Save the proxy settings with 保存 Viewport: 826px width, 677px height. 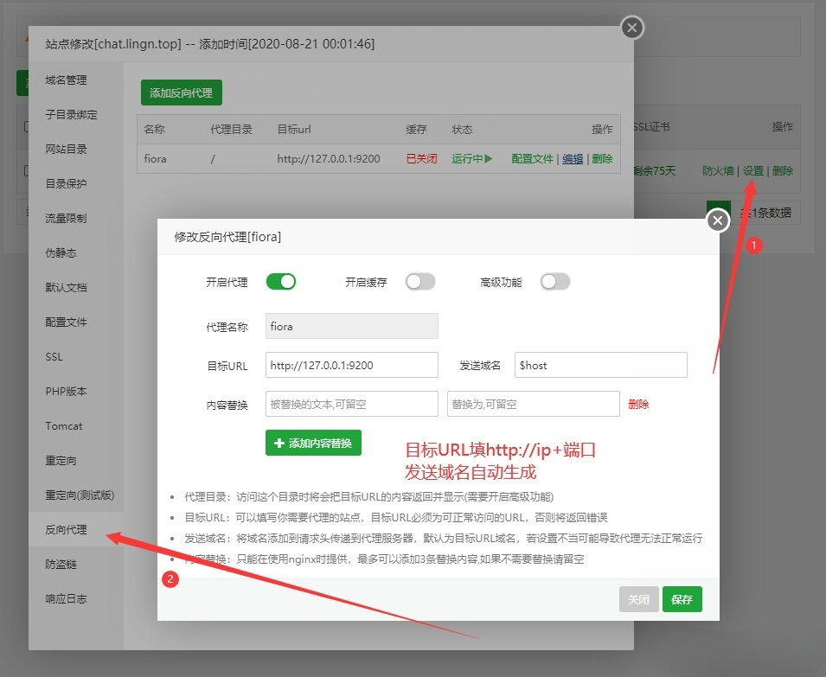[682, 598]
